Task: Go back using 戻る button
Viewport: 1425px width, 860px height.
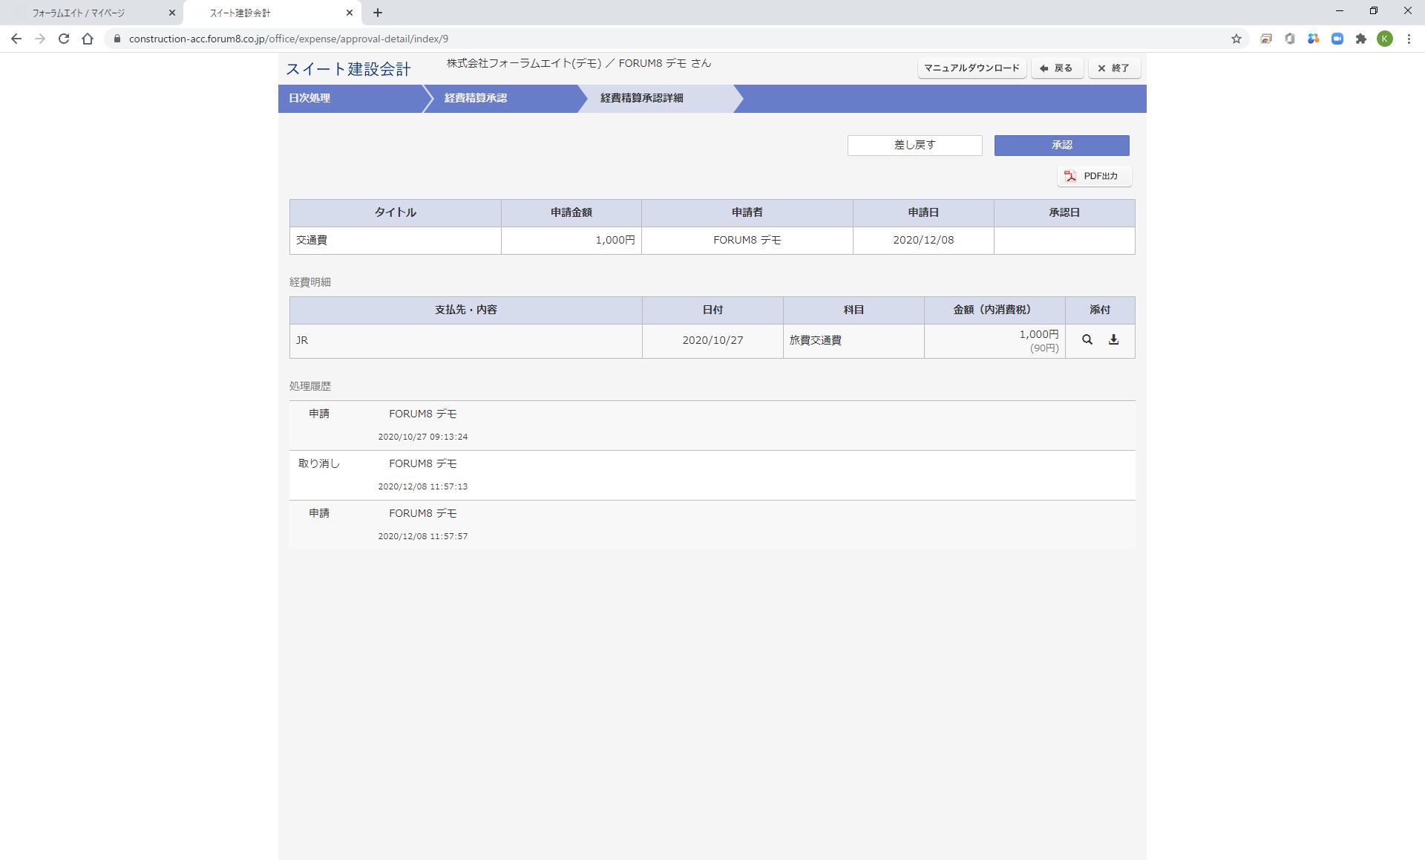Action: [x=1057, y=68]
